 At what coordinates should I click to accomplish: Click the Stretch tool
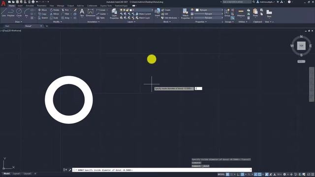coord(43,18)
